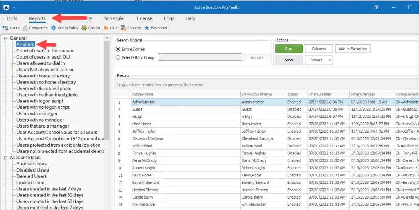
Task: Click the application logo icon in the title bar
Action: coord(6,7)
